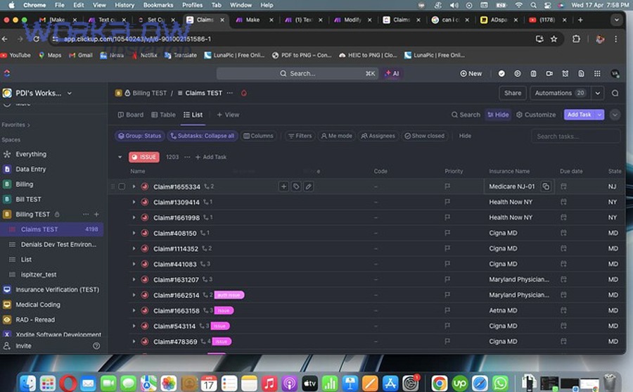Screen dimensions: 633x392
Task: Toggle the Hide button near Customize
Action: (x=498, y=115)
